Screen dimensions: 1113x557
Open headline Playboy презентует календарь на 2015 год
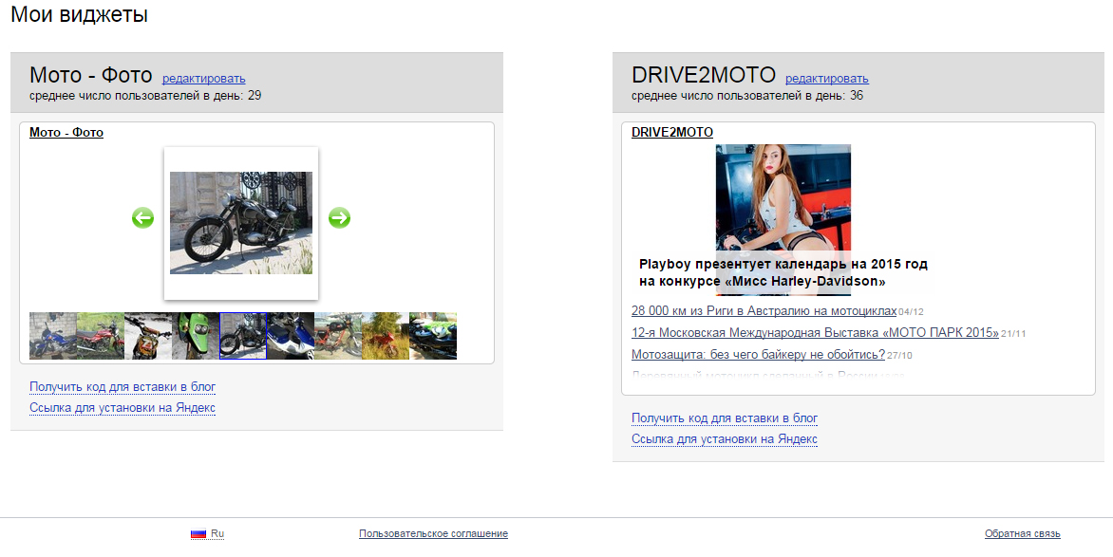point(783,272)
